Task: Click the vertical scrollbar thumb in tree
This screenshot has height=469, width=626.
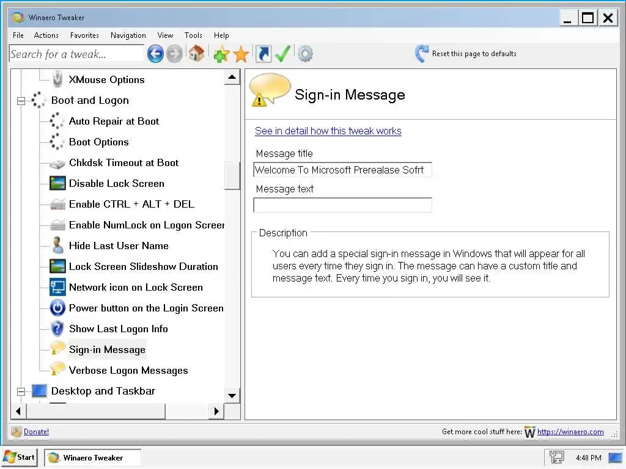Action: 232,175
